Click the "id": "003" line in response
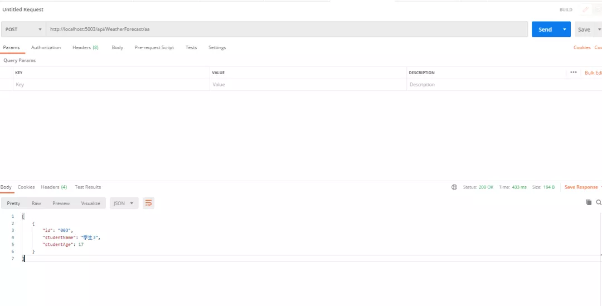The image size is (602, 306). tap(57, 230)
